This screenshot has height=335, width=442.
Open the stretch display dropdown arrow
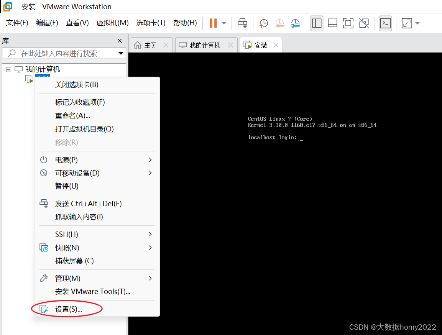tap(417, 23)
